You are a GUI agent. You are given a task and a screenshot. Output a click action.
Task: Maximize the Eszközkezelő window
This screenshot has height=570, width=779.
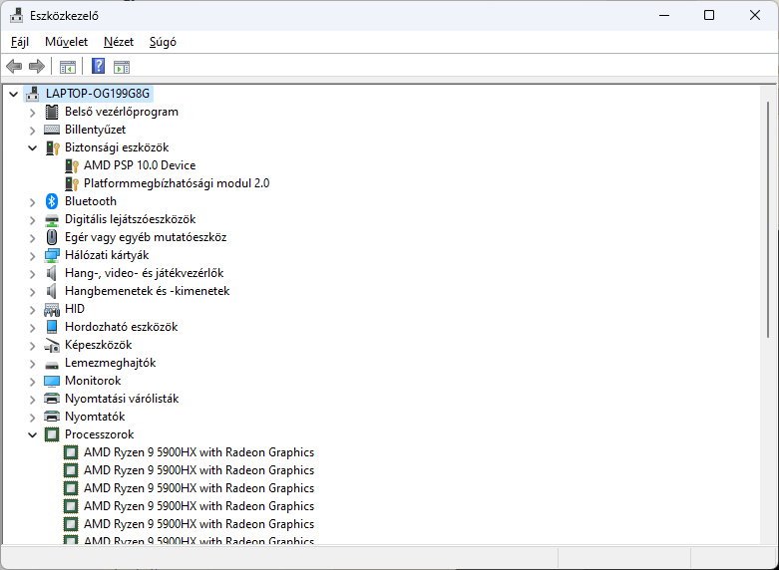709,15
